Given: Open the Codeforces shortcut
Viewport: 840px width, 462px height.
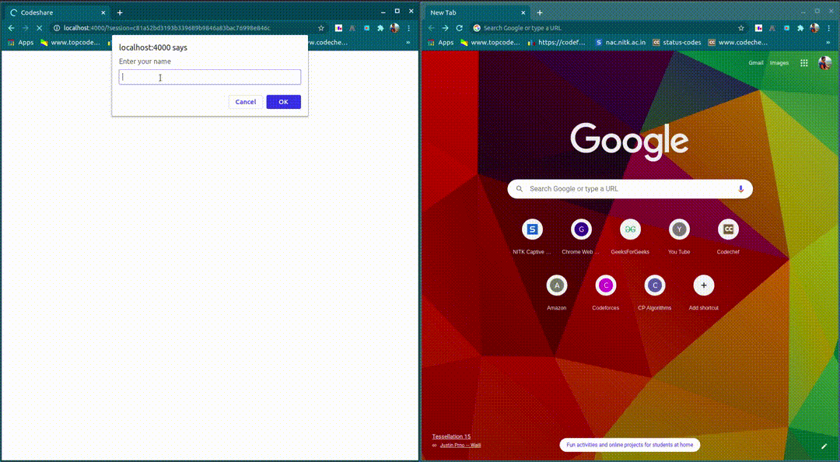Looking at the screenshot, I should (605, 292).
